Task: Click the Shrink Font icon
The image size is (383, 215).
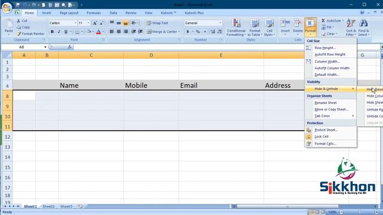Action: (x=102, y=23)
